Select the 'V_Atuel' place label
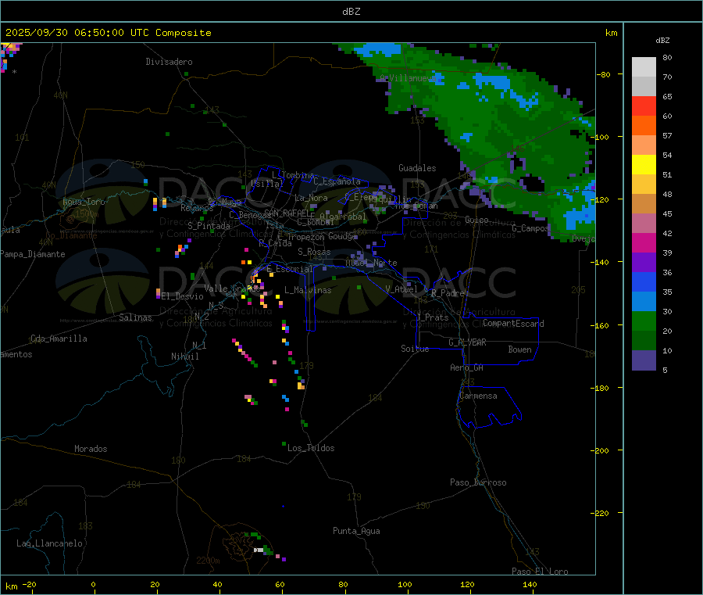The width and height of the screenshot is (703, 595). (401, 289)
